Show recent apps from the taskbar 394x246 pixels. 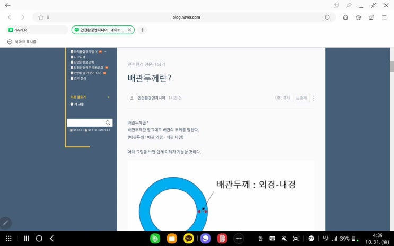26,239
